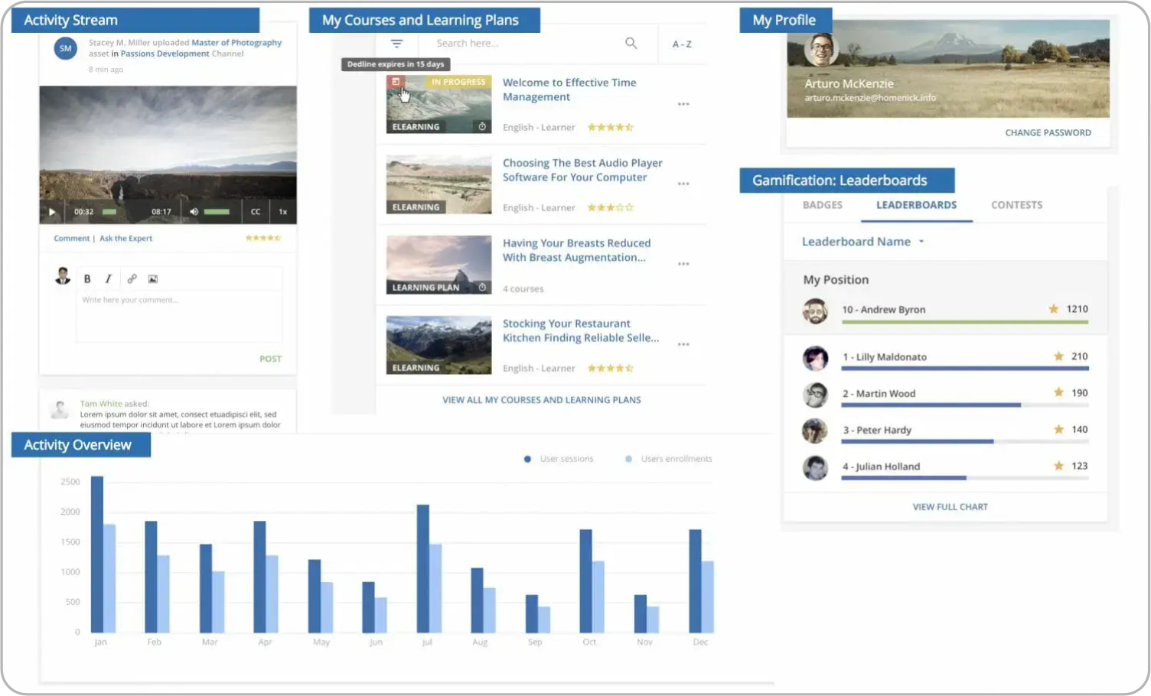The width and height of the screenshot is (1151, 696).
Task: Insert an image using the comment editor's image icon
Action: point(153,279)
